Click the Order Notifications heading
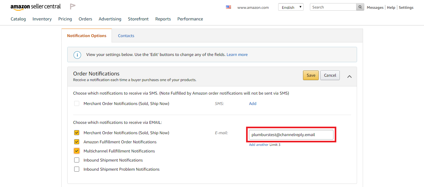Image resolution: width=424 pixels, height=187 pixels. (x=96, y=74)
